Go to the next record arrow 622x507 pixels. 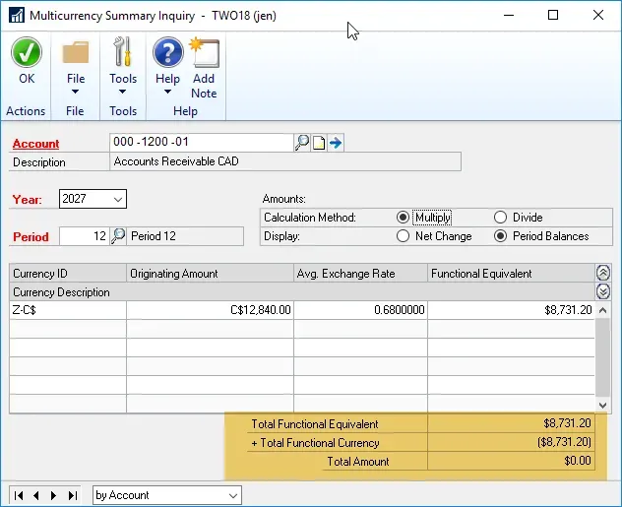click(x=54, y=495)
